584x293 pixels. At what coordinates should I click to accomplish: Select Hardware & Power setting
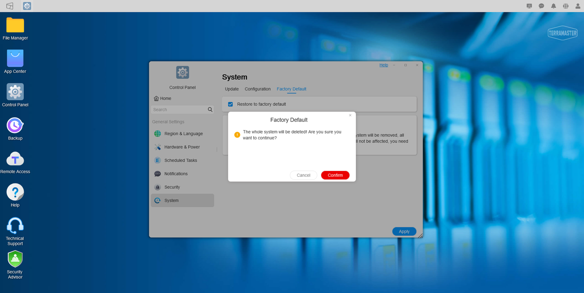[x=182, y=147]
